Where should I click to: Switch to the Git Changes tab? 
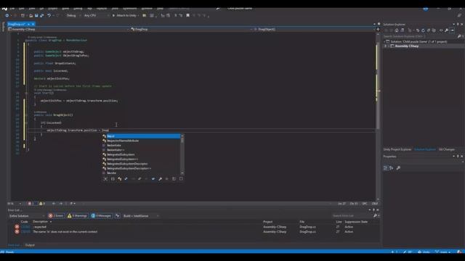pos(446,149)
